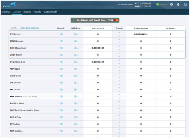The image size is (190, 138).
Task: Open the Exchange tab
Action: click(6, 12)
